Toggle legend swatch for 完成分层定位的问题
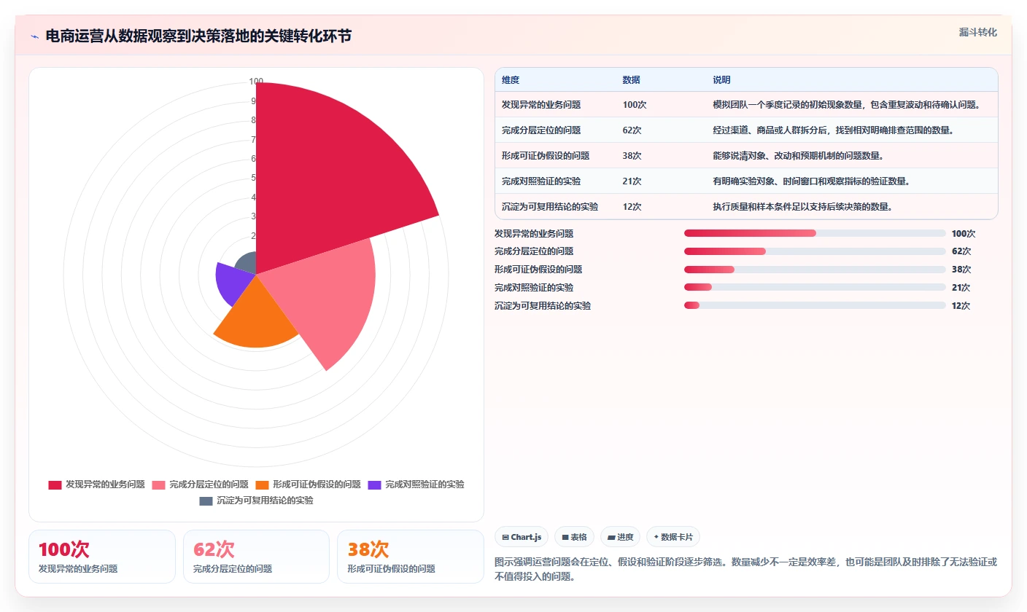This screenshot has width=1027, height=612. point(159,484)
